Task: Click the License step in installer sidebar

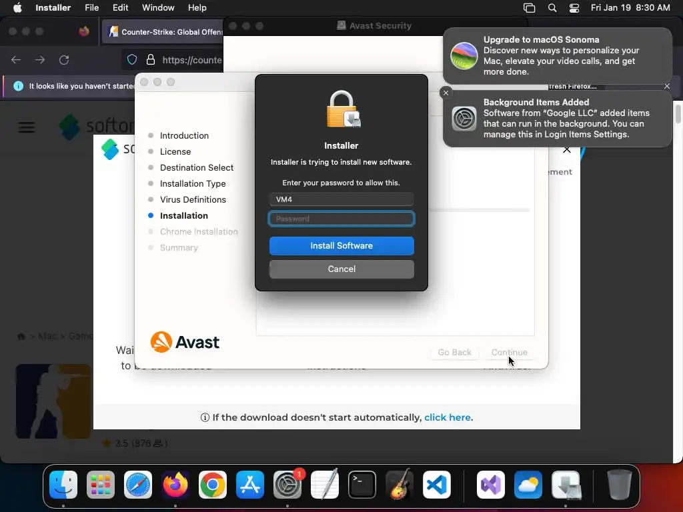Action: coord(175,151)
